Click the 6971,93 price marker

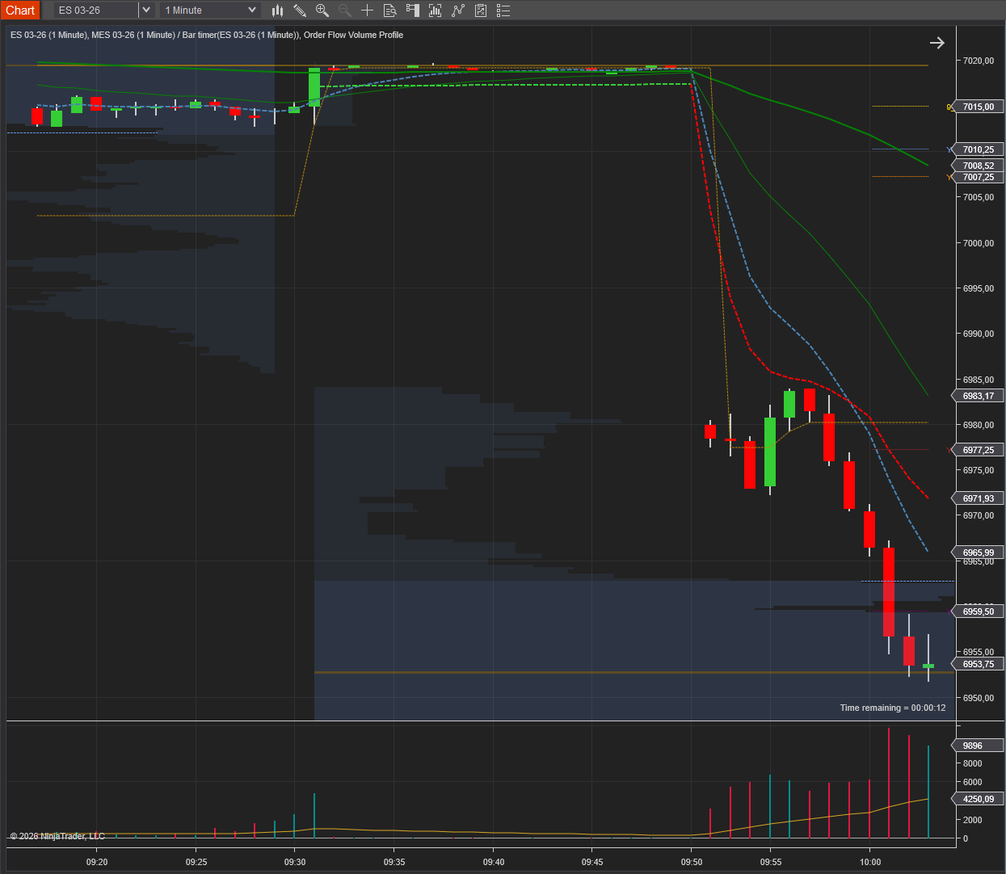pos(979,498)
